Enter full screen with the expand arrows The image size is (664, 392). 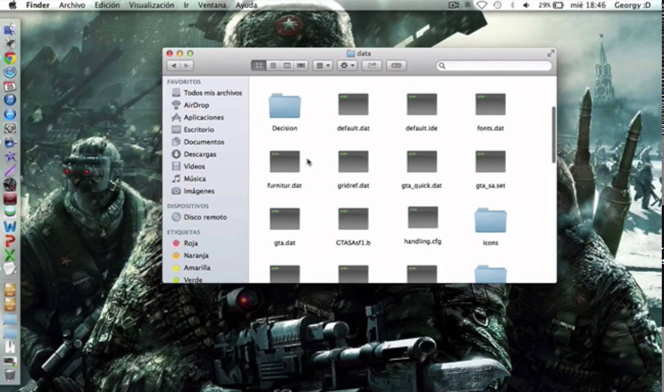[550, 53]
